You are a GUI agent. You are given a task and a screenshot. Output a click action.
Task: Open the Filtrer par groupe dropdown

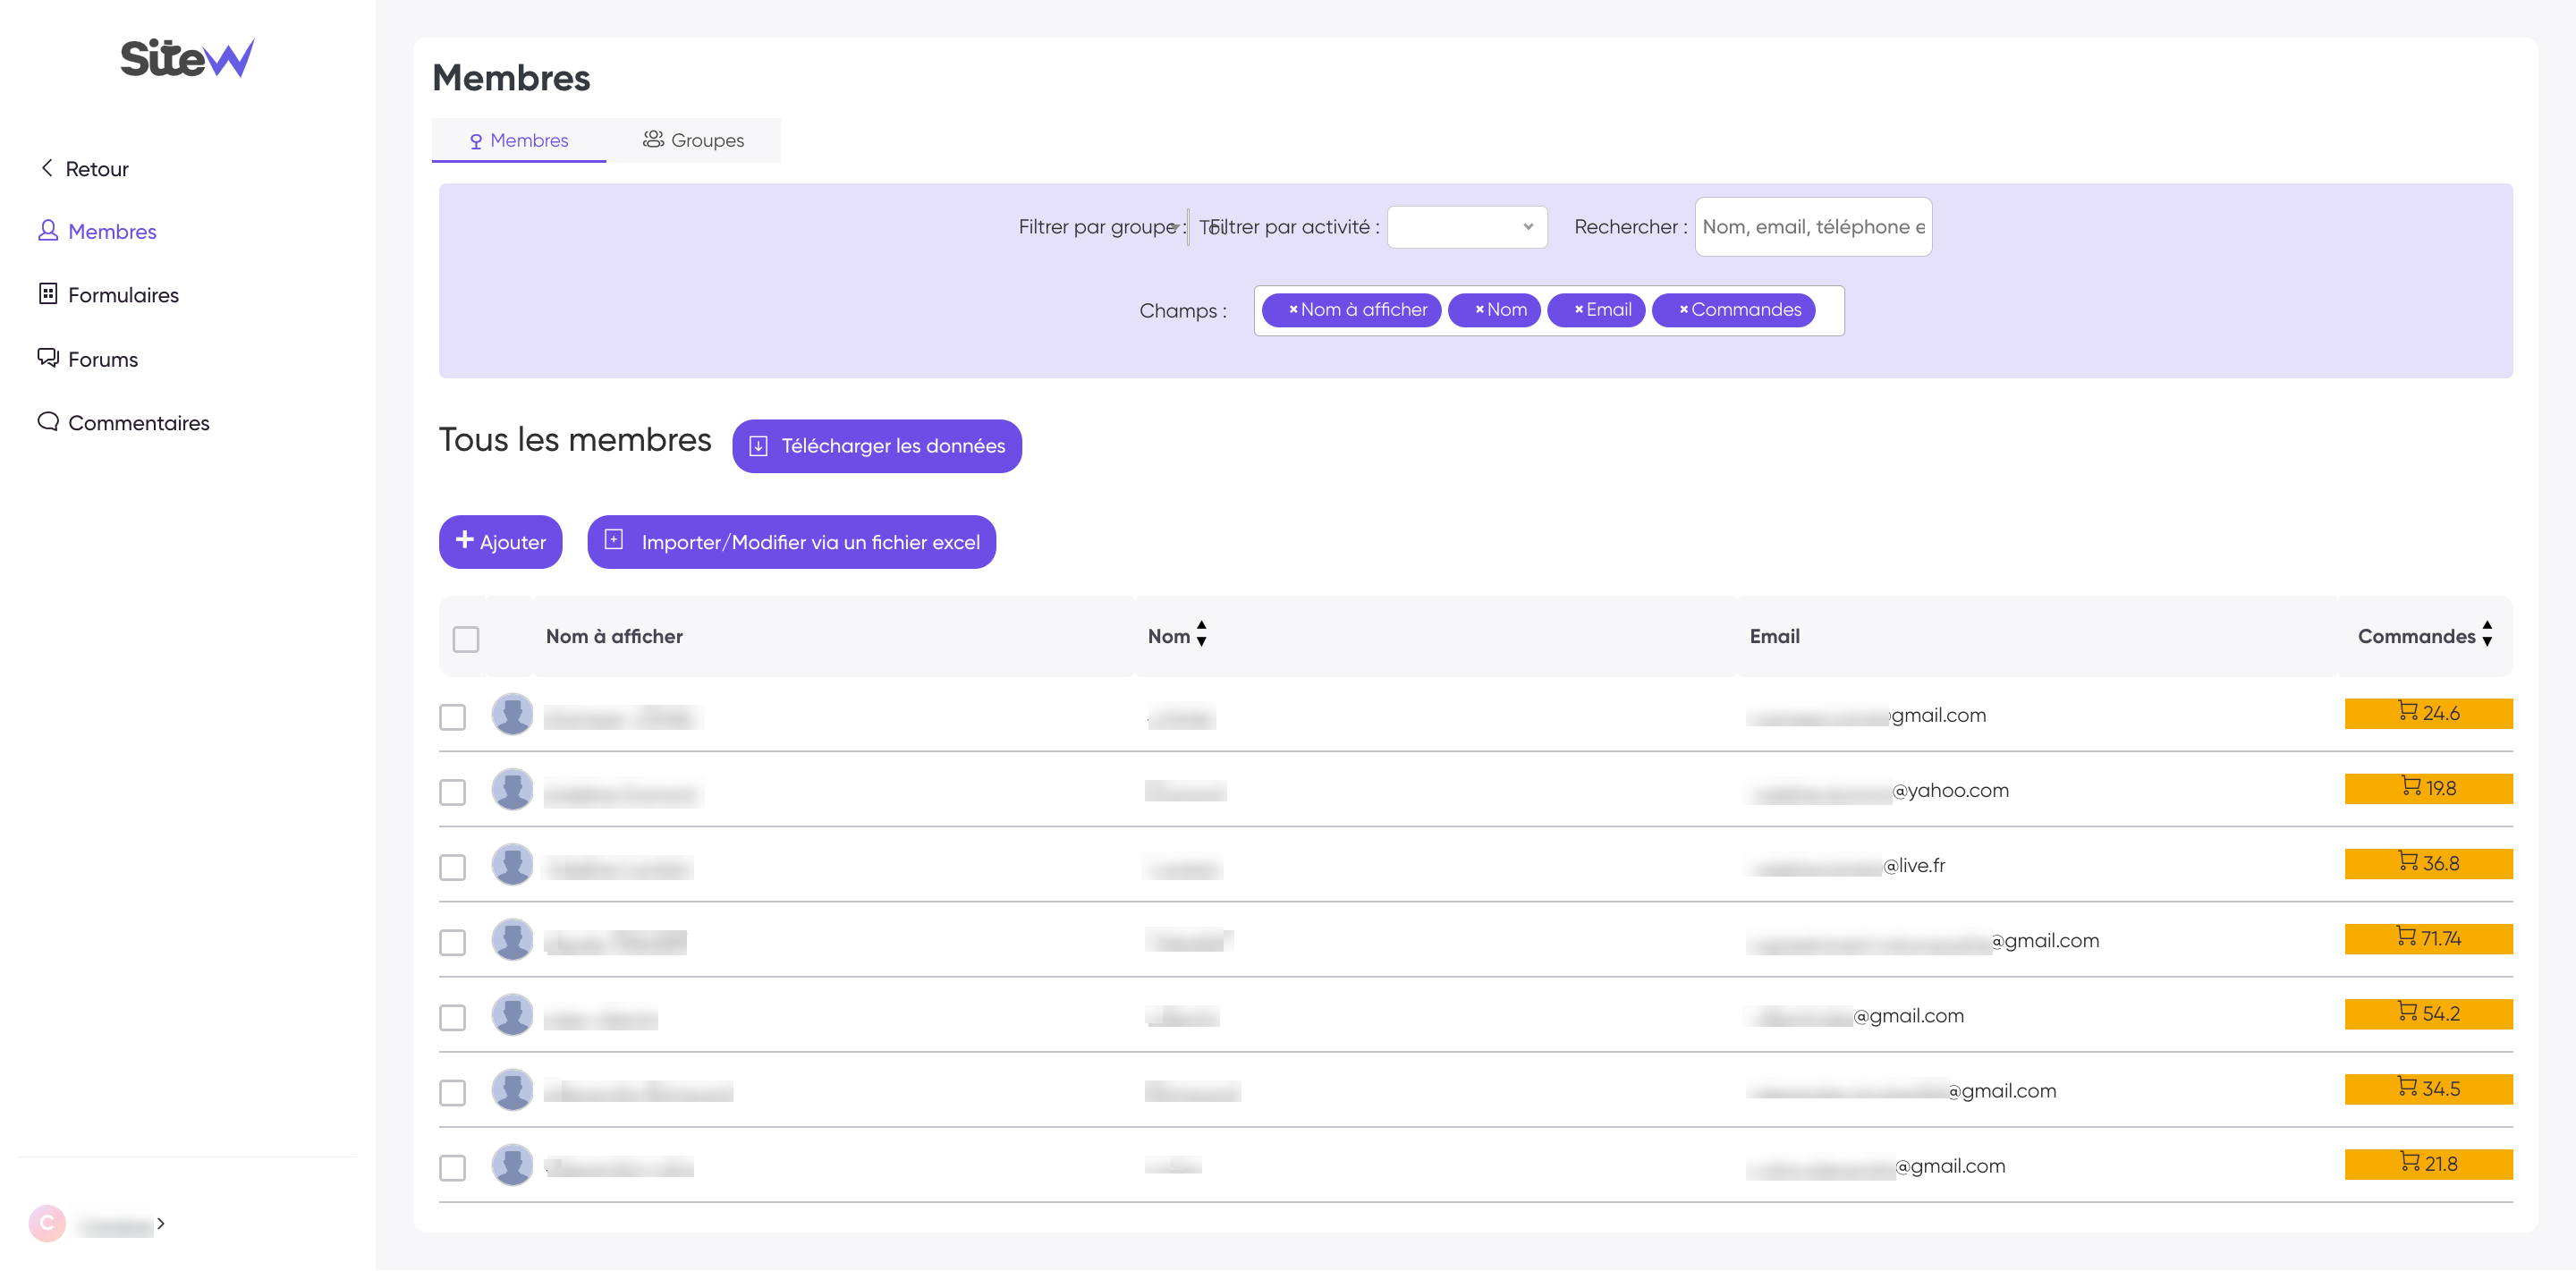(x=1187, y=227)
